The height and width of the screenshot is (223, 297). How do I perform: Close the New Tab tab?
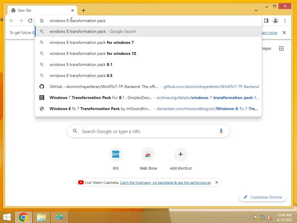pos(72,10)
